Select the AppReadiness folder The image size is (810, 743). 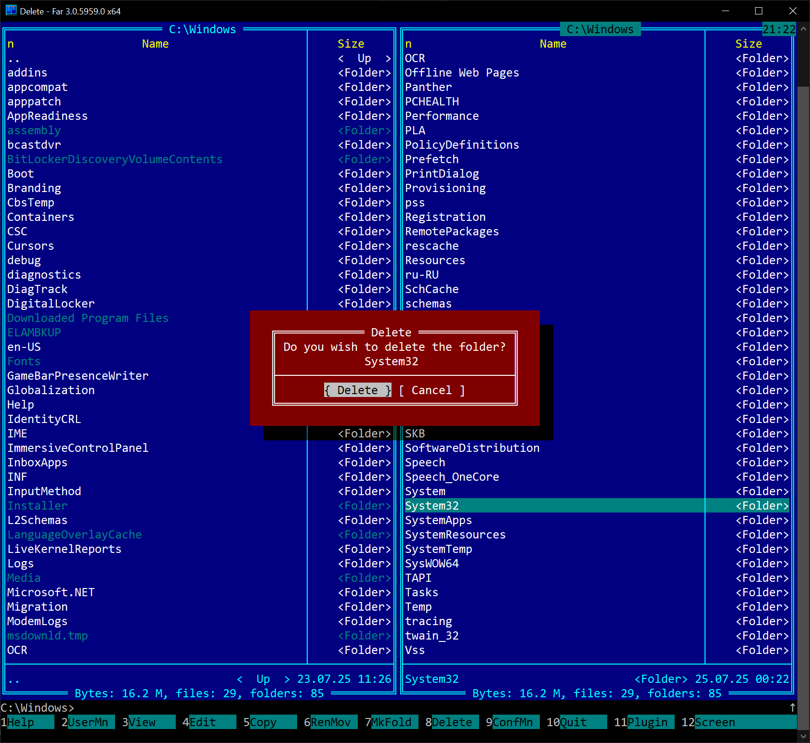[x=199, y=116]
